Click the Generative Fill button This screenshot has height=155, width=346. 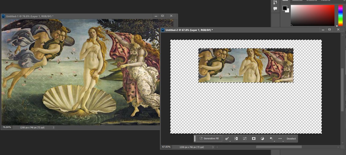coord(209,139)
